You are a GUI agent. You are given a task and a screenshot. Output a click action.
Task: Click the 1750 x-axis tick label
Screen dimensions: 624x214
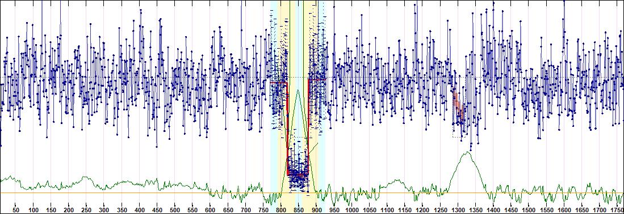(617, 209)
